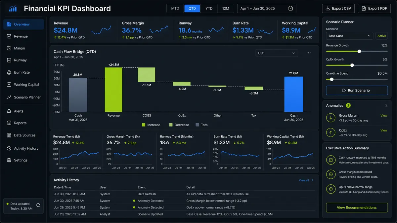Open Revenue in the sidebar menu
Image resolution: width=397 pixels, height=223 pixels.
pyautogui.click(x=23, y=36)
